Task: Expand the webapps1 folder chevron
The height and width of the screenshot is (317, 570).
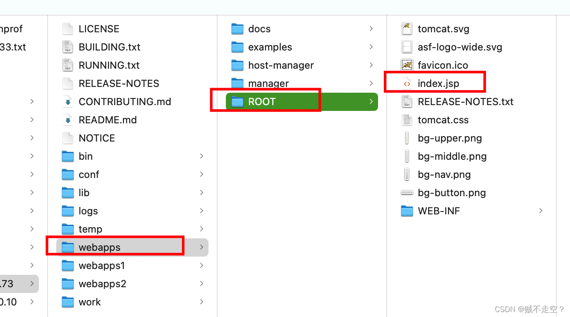Action: point(201,265)
